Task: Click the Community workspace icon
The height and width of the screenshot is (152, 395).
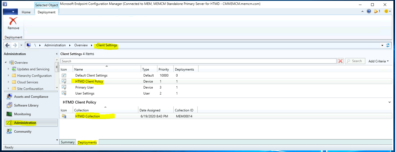Action: point(9,132)
